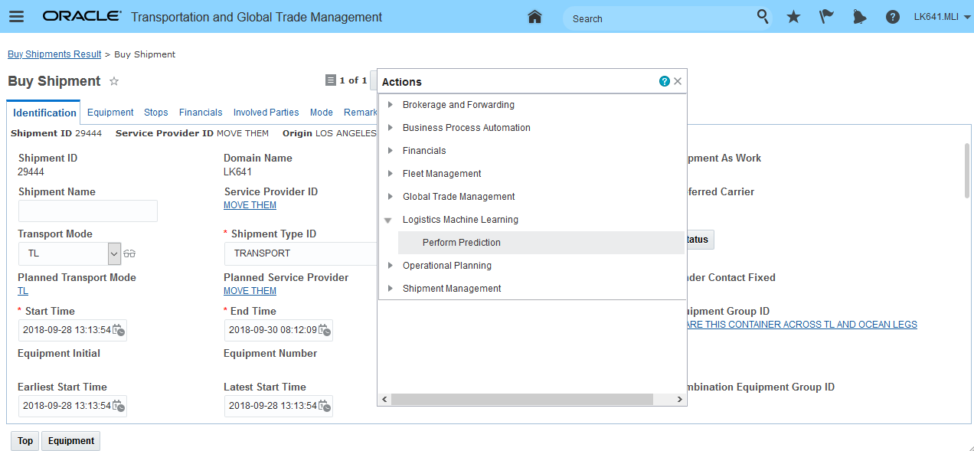Screen dimensions: 974x451
Task: Click the Equipment button at bottom
Action: tap(71, 441)
